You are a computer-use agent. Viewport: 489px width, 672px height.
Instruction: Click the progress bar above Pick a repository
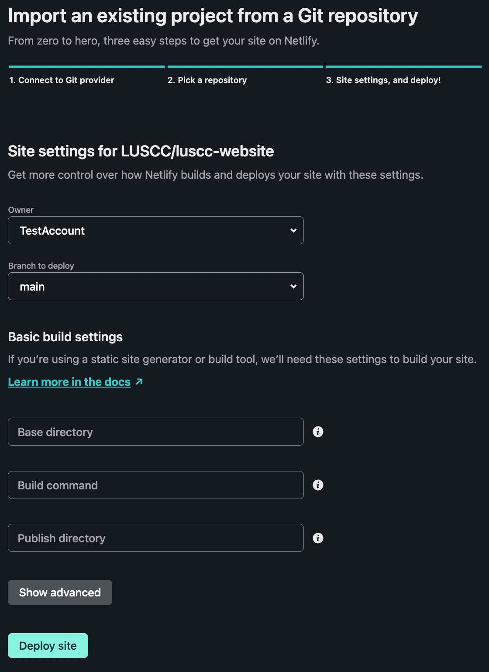pos(245,67)
